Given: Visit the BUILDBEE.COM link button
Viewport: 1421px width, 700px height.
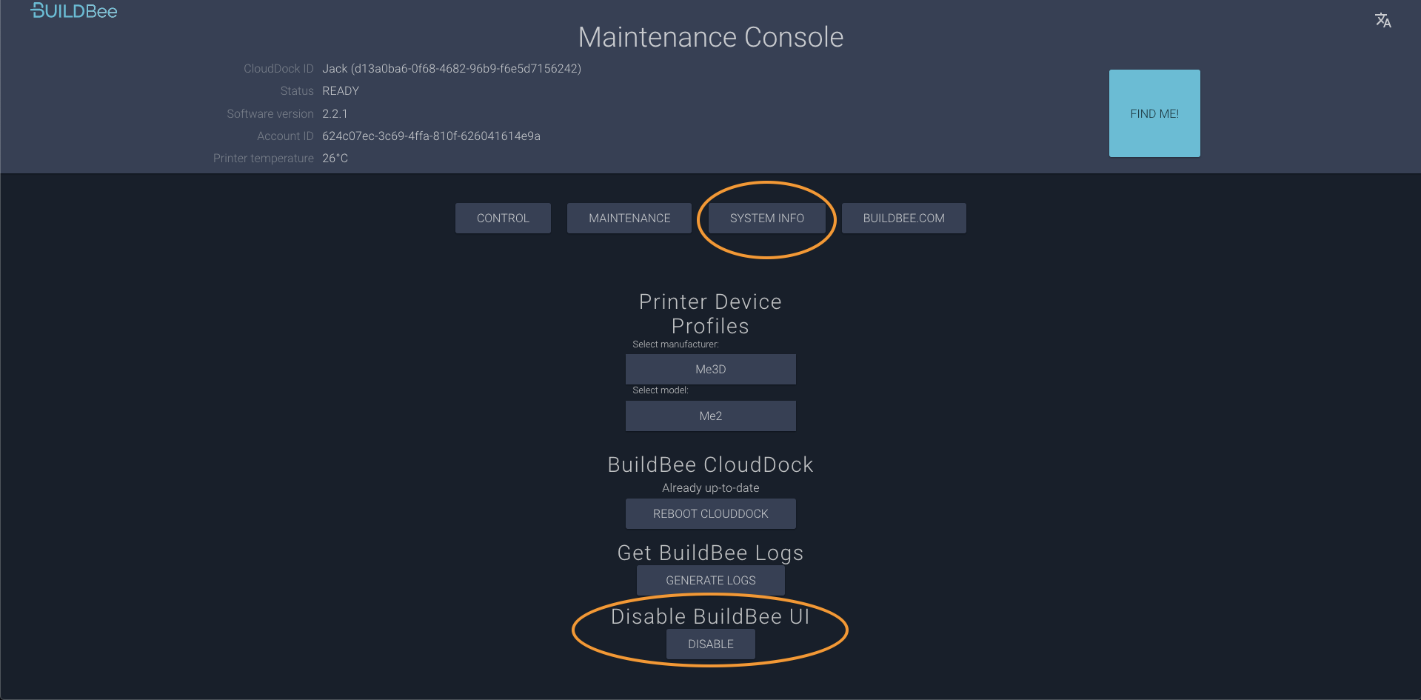Looking at the screenshot, I should [x=903, y=218].
